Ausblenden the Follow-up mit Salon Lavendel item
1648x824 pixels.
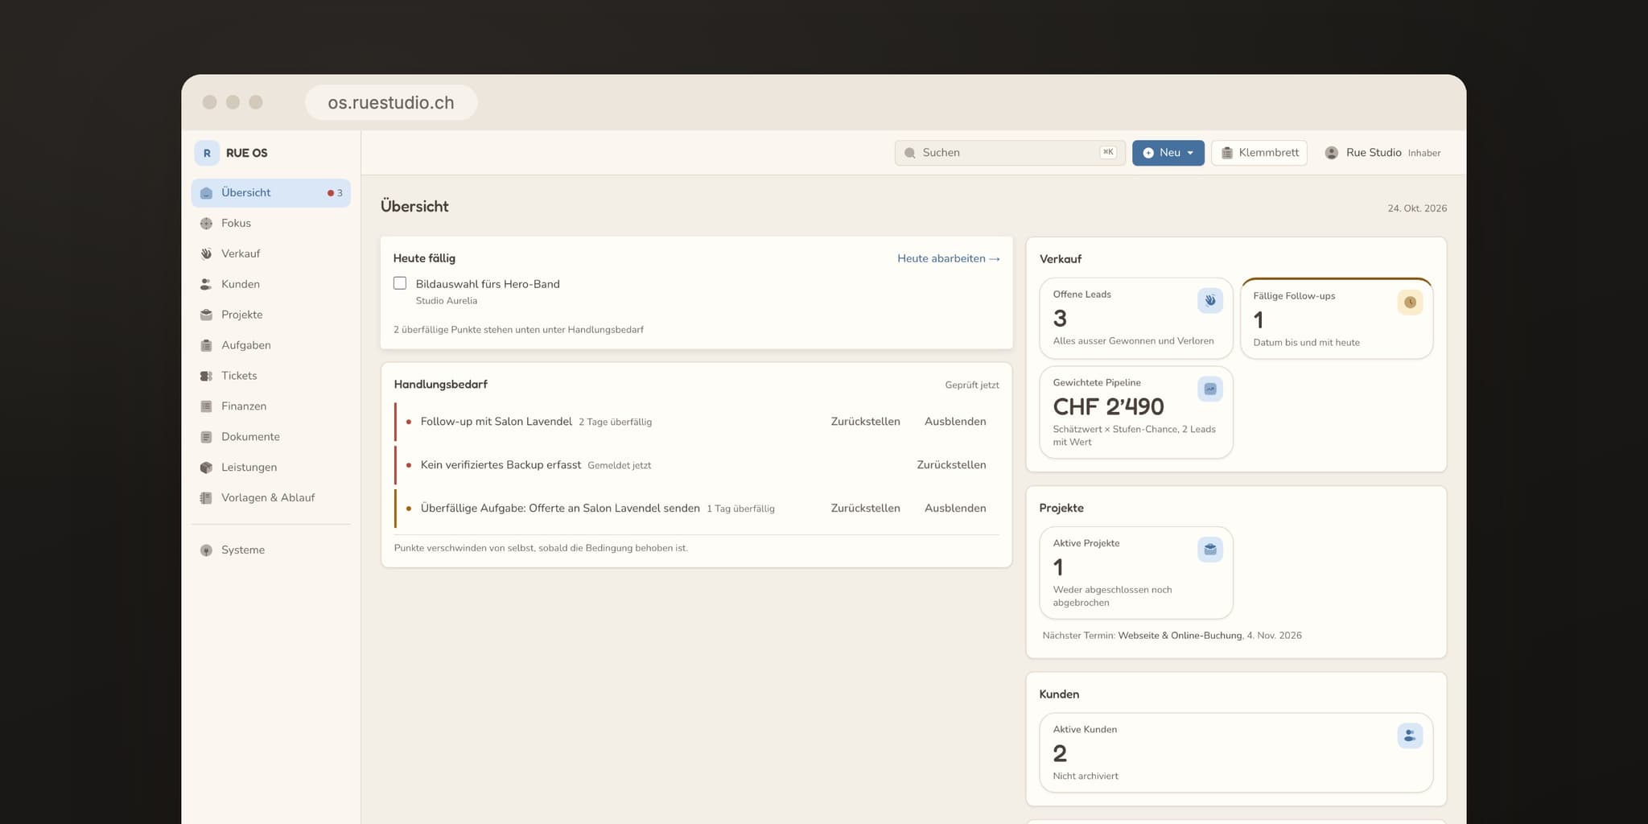point(955,422)
